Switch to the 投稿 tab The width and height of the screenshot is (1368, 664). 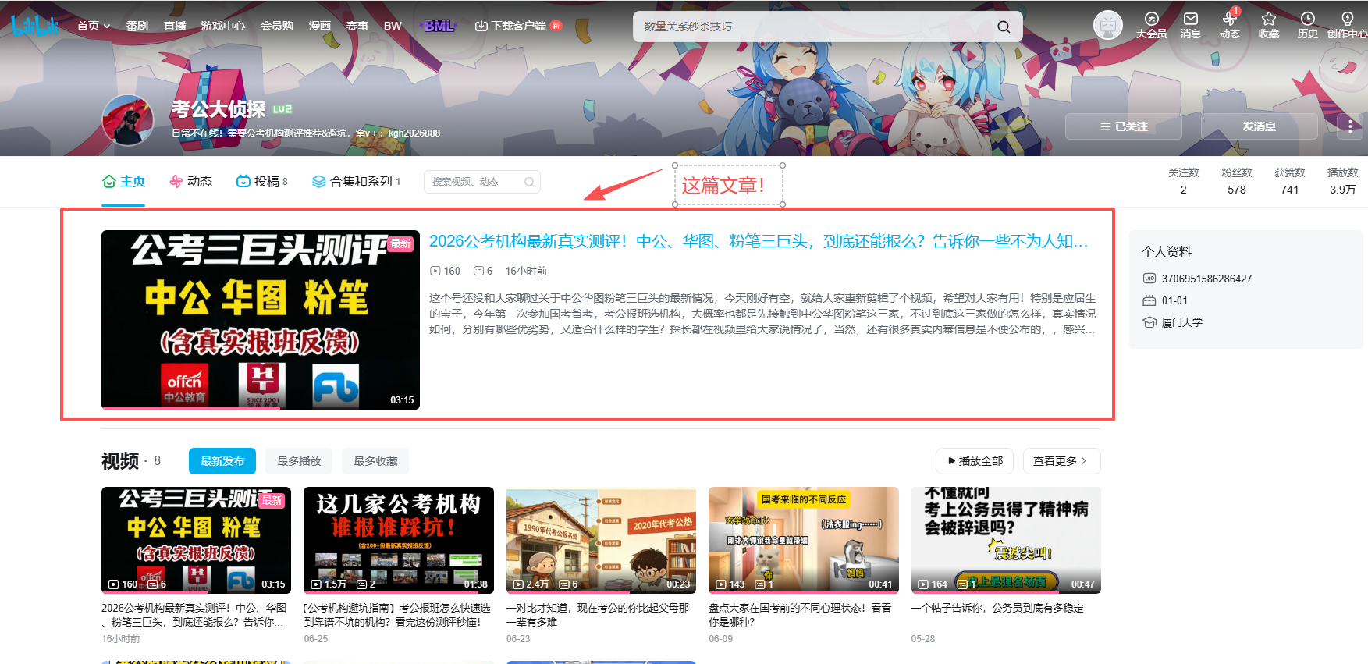[x=261, y=181]
